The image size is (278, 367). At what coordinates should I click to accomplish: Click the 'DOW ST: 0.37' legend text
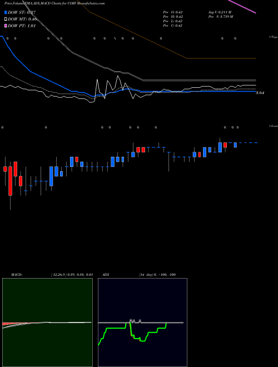click(x=22, y=12)
